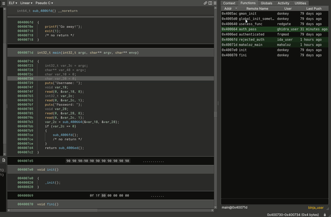Click address 0040071d beside main signature
Viewport: 331px width, 217px height.
point(25,53)
